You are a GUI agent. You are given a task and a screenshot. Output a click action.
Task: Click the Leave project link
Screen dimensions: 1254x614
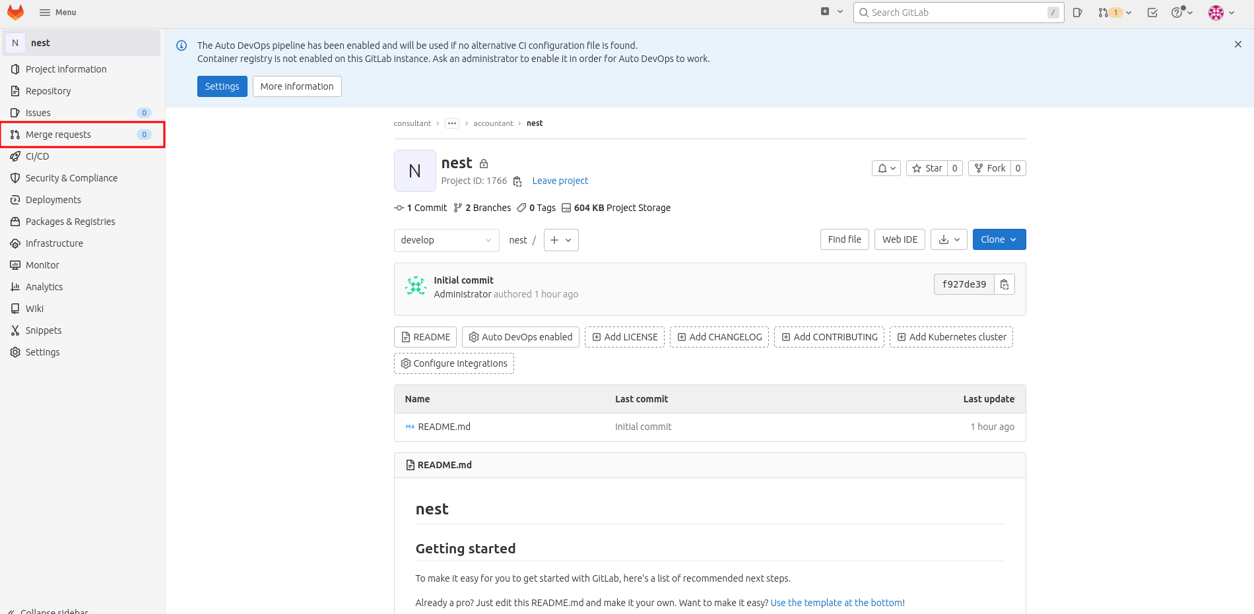pyautogui.click(x=560, y=181)
